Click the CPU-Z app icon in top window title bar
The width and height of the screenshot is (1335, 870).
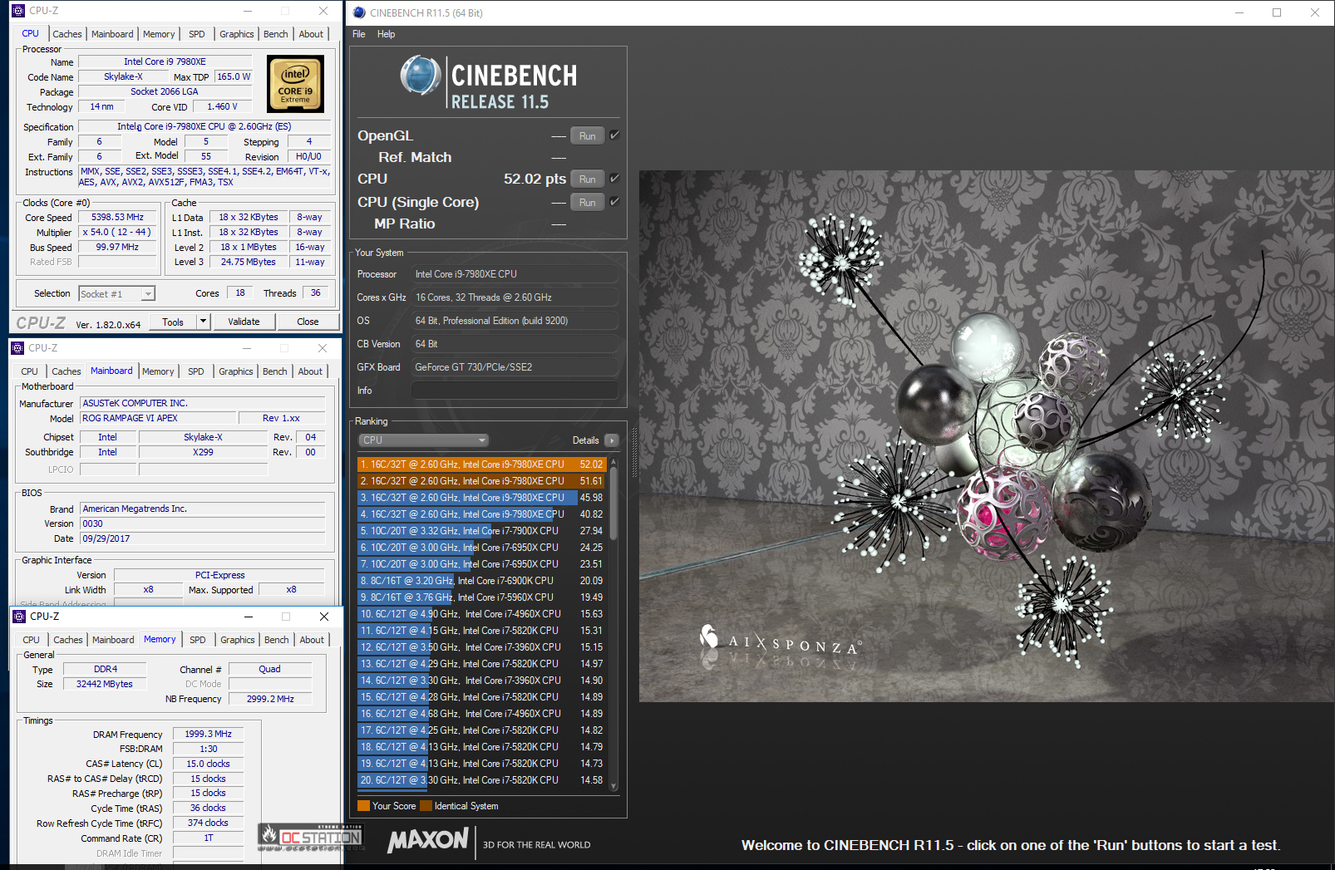pos(18,11)
